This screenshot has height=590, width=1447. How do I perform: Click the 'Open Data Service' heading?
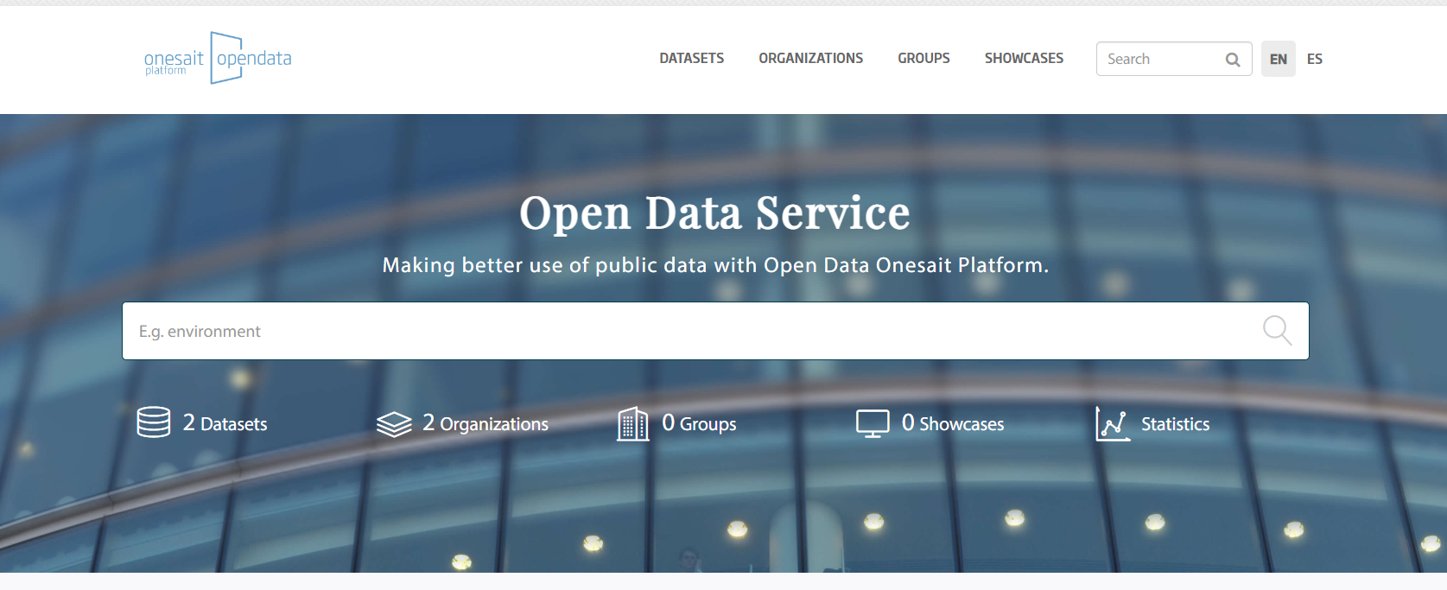(715, 213)
